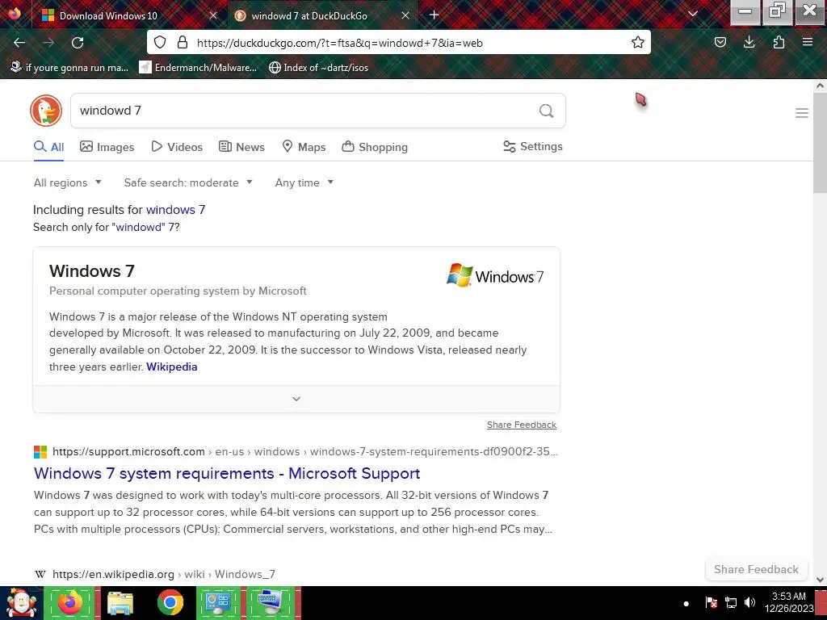Show downloads via the download arrow icon
This screenshot has height=620, width=827.
click(x=749, y=42)
